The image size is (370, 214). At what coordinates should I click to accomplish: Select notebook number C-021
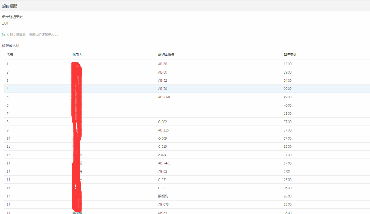[x=163, y=188]
